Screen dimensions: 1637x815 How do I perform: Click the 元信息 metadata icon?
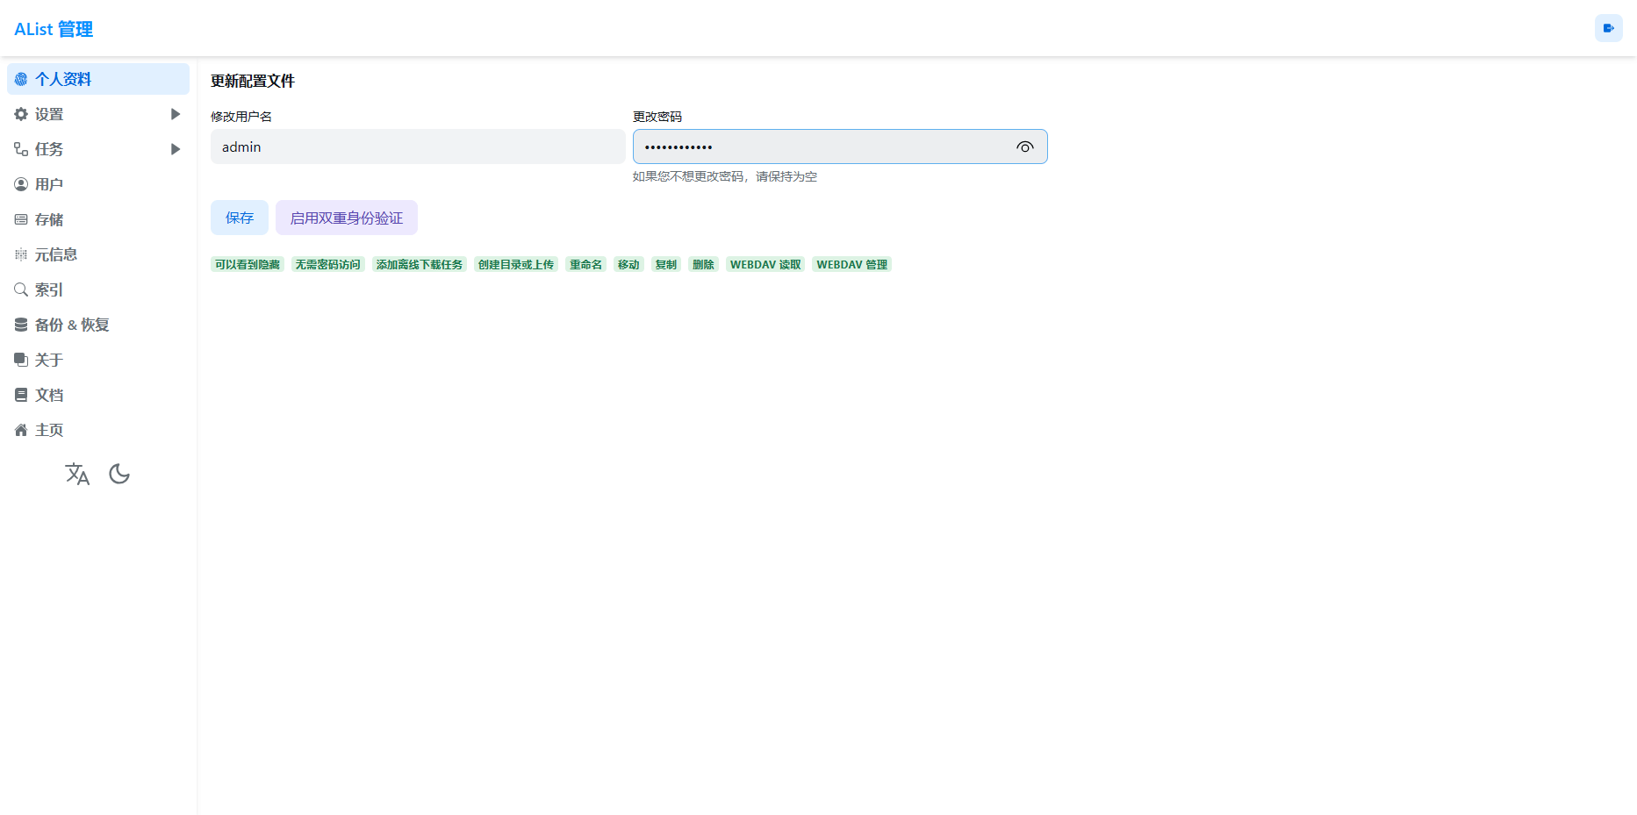coord(21,254)
